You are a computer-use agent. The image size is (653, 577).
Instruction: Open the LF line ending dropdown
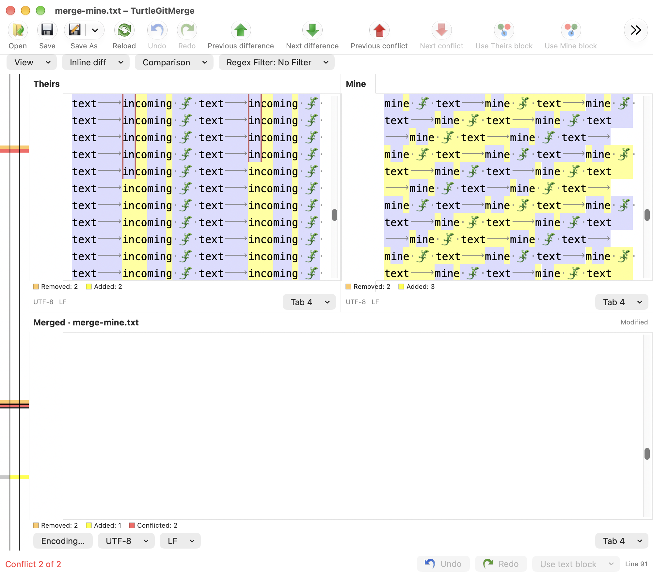pos(180,541)
